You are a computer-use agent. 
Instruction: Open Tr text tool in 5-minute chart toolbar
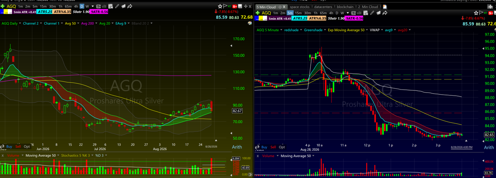(353, 13)
